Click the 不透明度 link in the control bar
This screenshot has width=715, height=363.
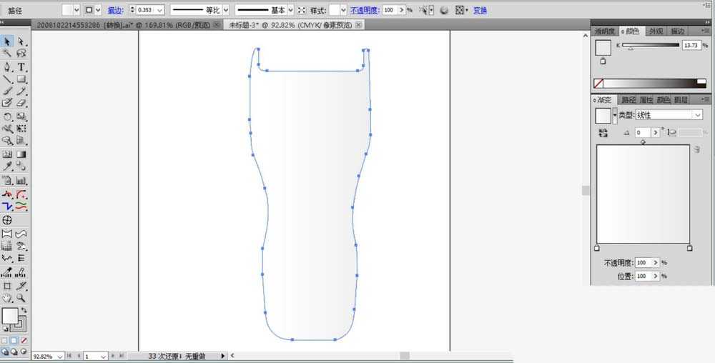click(x=365, y=11)
